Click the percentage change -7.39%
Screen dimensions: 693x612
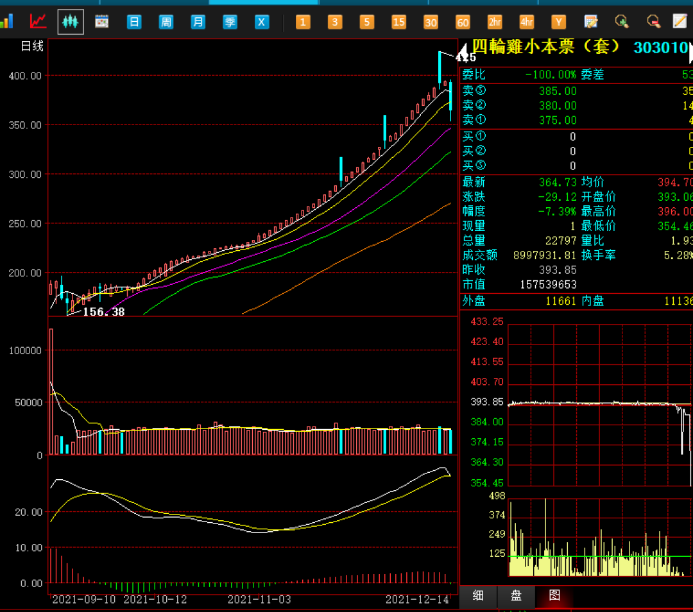(x=558, y=211)
